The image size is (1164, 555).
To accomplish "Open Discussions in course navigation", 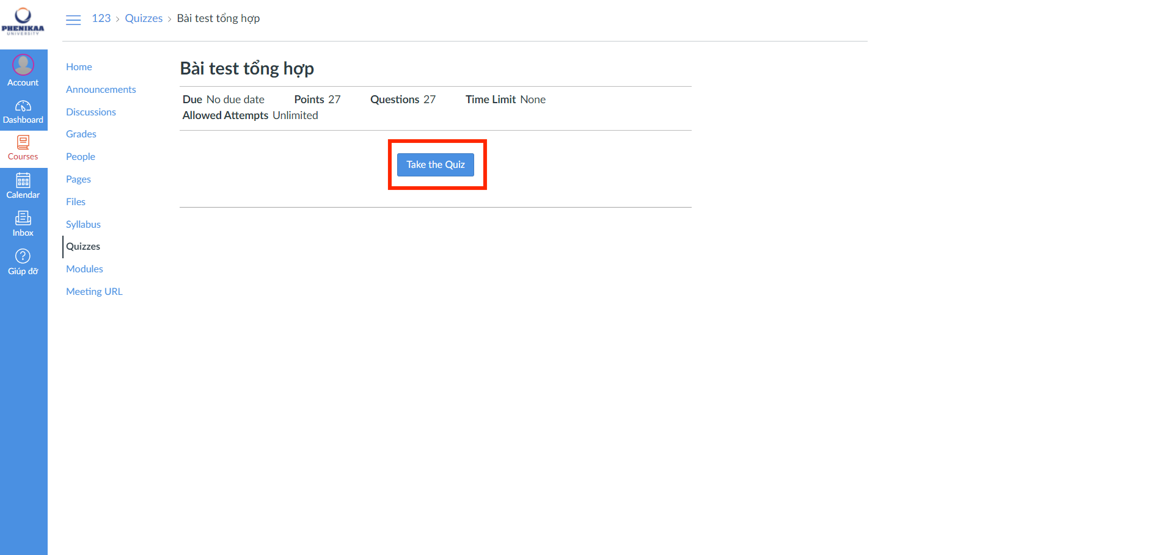I will pyautogui.click(x=91, y=112).
